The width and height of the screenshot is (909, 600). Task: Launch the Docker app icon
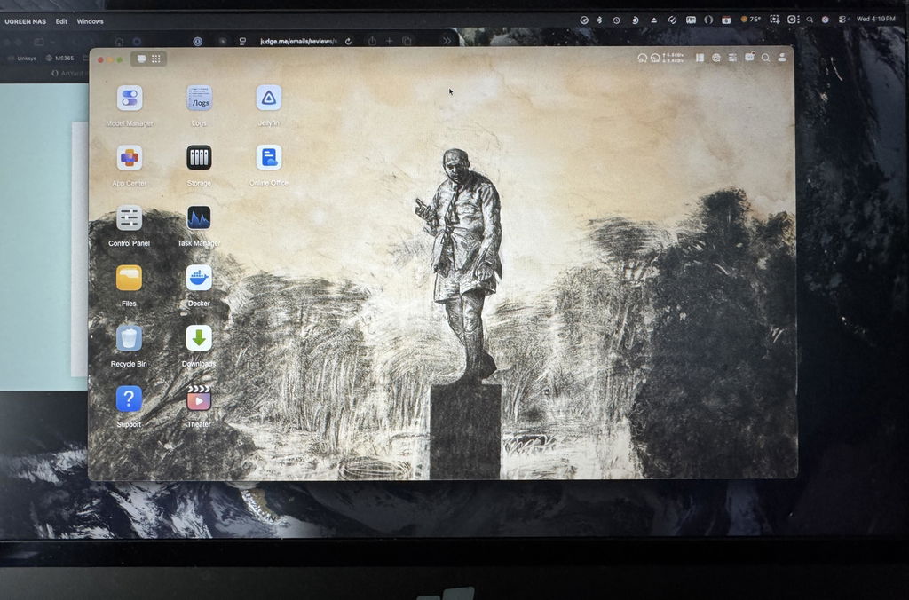click(x=199, y=279)
